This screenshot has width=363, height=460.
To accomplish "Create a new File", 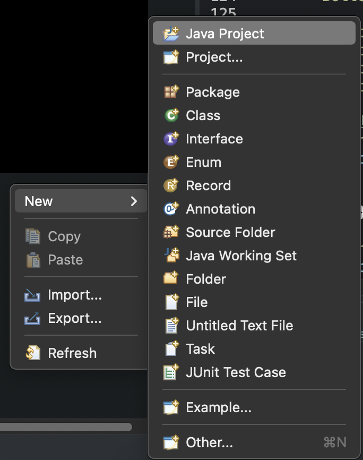I will pos(254,302).
